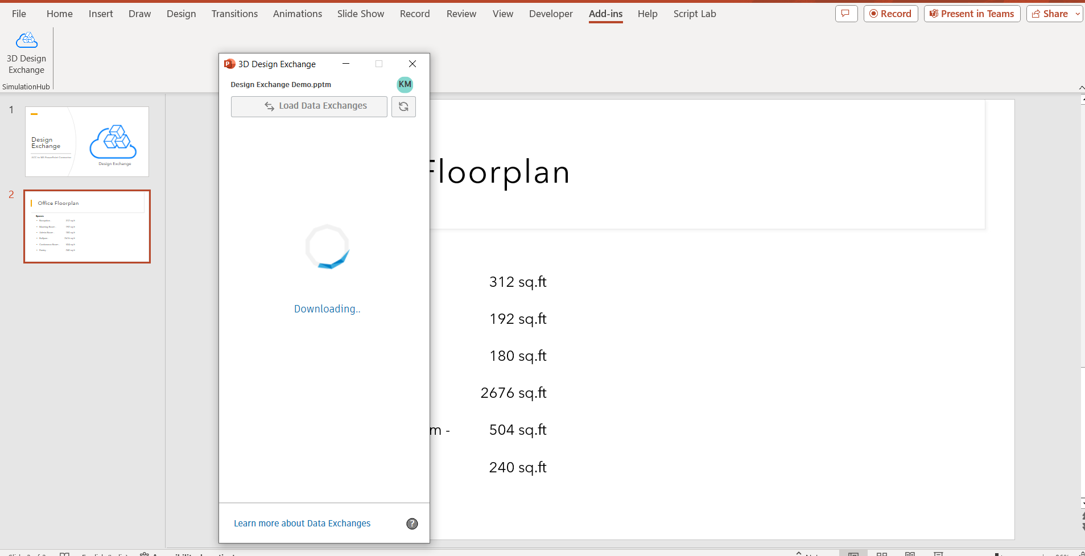Select the Draw tab
This screenshot has width=1085, height=556.
[x=139, y=14]
